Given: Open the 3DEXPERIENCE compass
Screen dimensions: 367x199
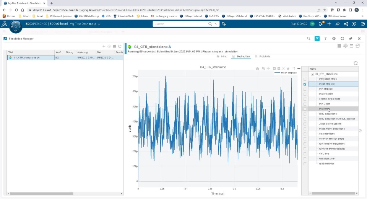Looking at the screenshot, I should pos(16,27).
